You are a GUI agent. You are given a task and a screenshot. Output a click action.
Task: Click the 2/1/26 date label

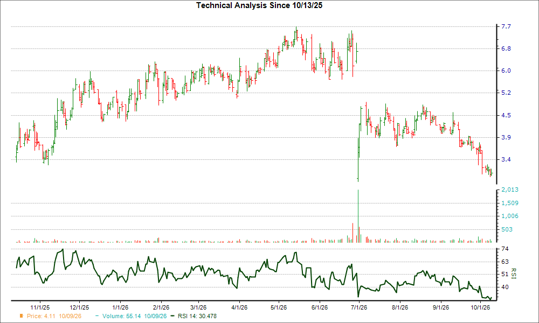coord(161,307)
